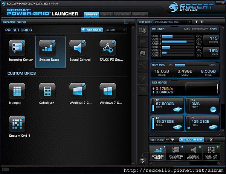The image size is (226, 174).
Task: Click the 115 PROCS counter tile
Action: coord(211,40)
